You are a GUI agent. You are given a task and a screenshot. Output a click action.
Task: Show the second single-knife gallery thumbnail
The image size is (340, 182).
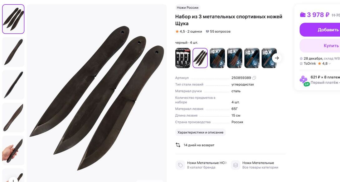[13, 85]
